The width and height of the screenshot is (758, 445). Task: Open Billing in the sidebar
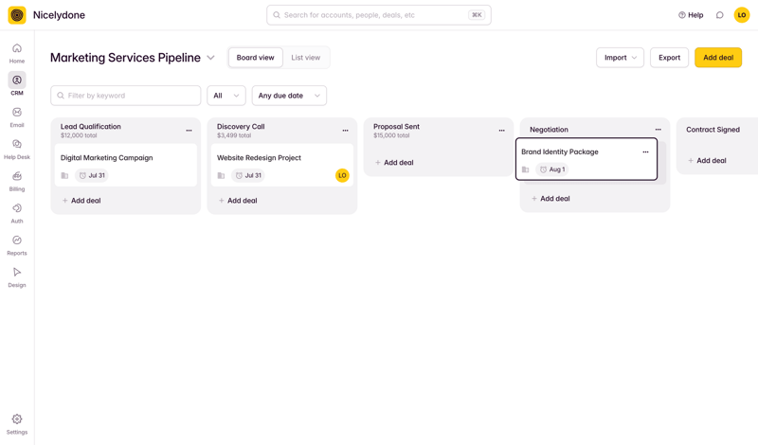[x=17, y=181]
